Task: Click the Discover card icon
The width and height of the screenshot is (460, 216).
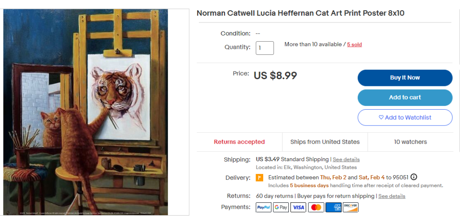Action: pos(351,207)
